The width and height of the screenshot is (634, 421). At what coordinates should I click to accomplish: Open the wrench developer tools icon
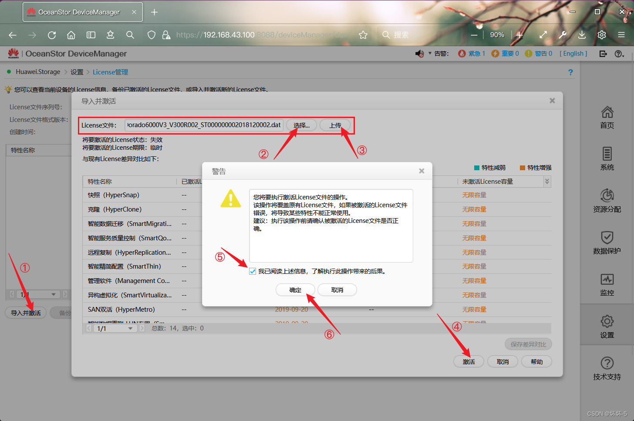563,35
